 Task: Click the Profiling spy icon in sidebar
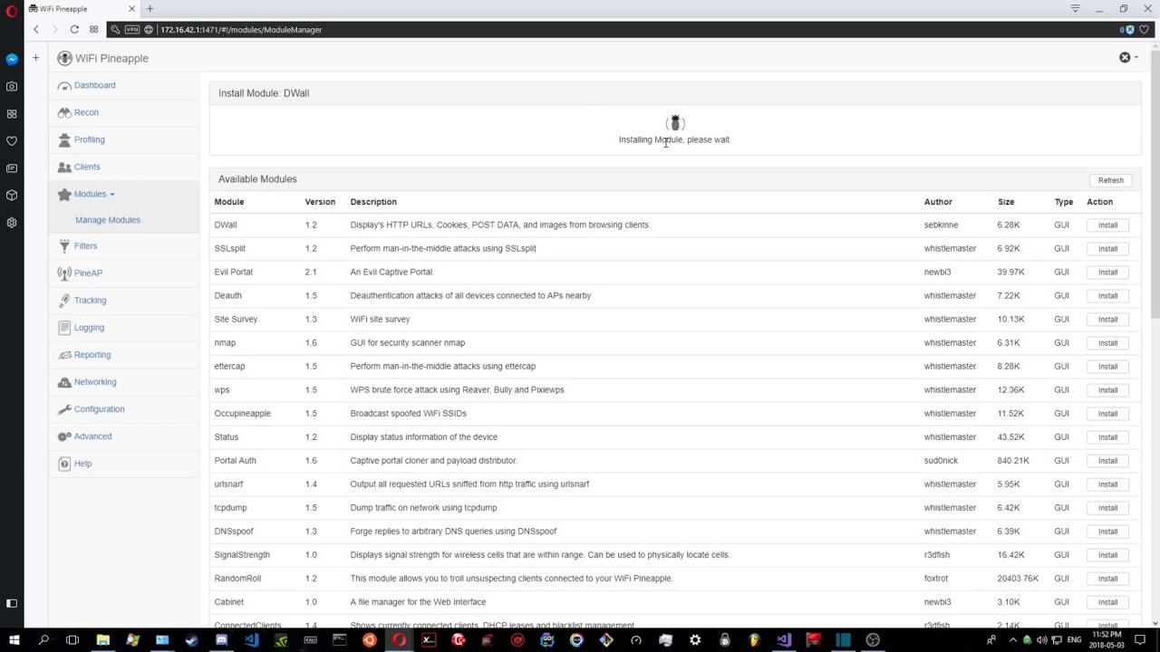[64, 139]
